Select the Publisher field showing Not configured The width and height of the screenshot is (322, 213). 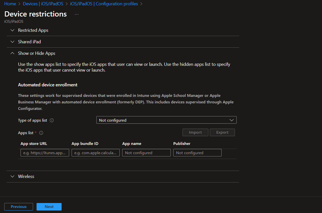coord(197,152)
